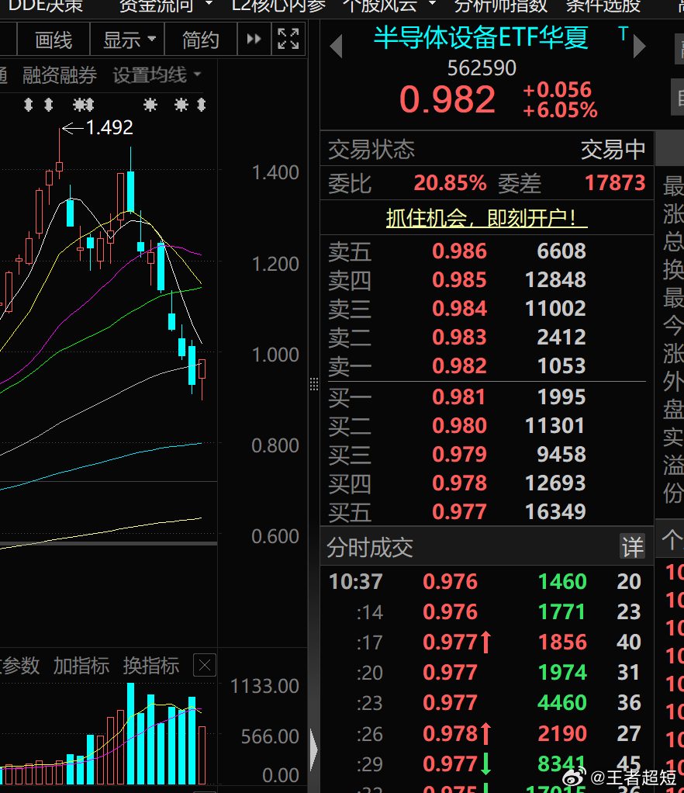Screen dimensions: 684x793
Task: Expand the 资金流向 dropdown arrow
Action: [209, 4]
